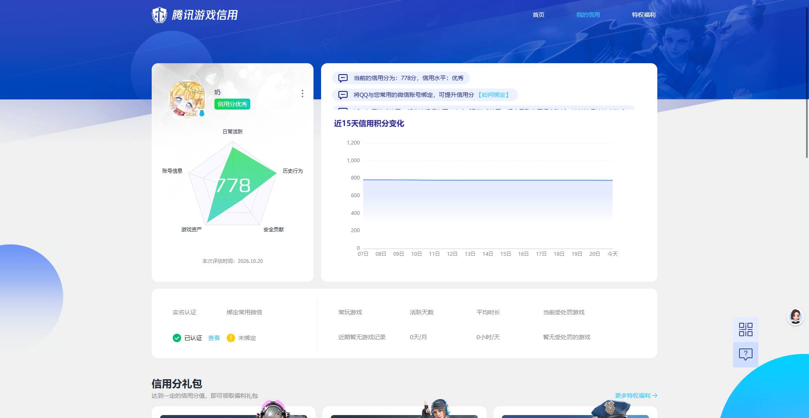The width and height of the screenshot is (809, 418).
Task: Click the Tencent Game Credit shield logo
Action: (159, 15)
